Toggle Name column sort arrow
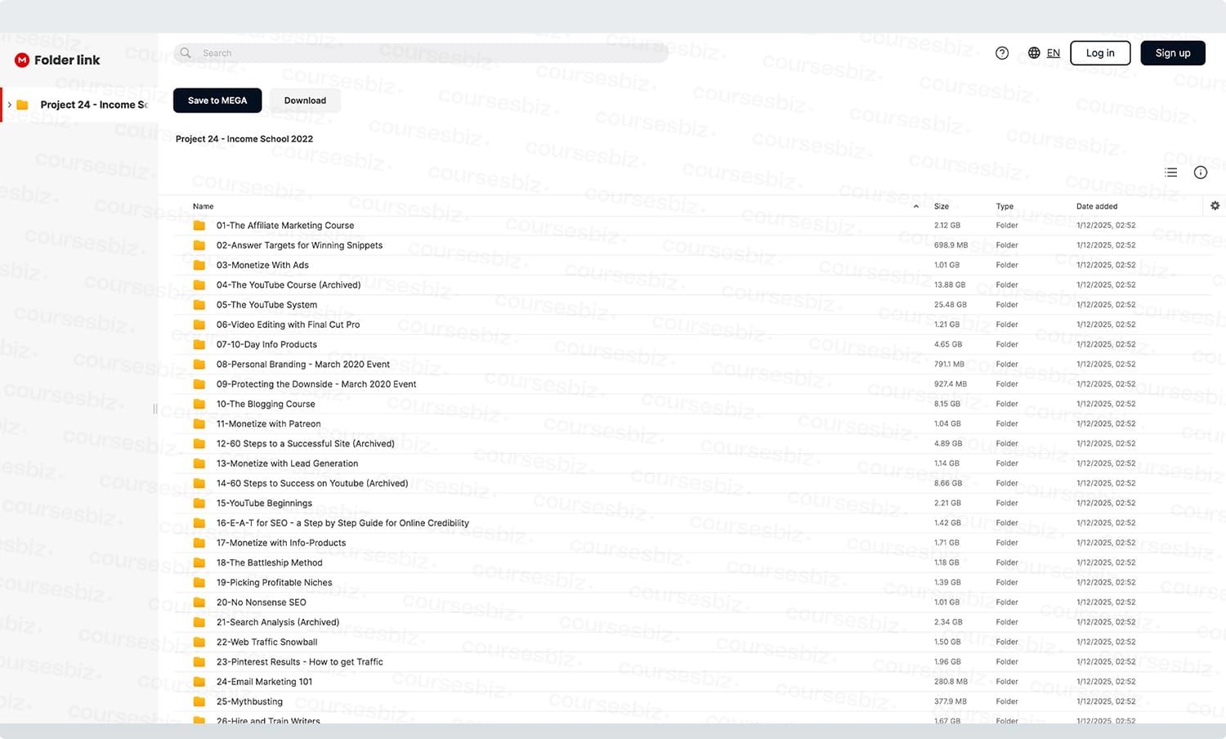The width and height of the screenshot is (1226, 739). coord(916,207)
